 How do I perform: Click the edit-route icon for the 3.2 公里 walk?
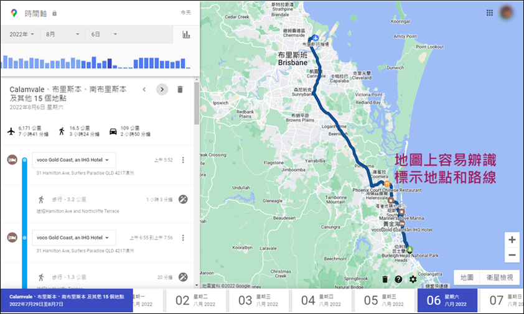(x=183, y=200)
